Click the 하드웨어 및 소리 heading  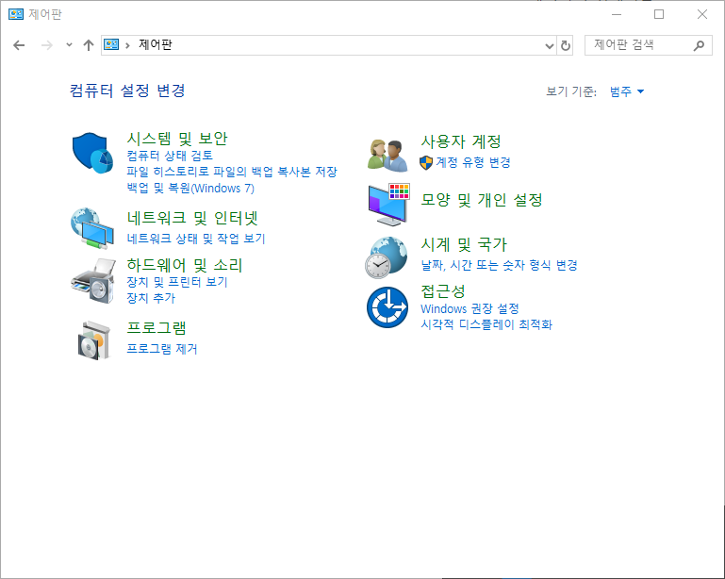(x=185, y=265)
